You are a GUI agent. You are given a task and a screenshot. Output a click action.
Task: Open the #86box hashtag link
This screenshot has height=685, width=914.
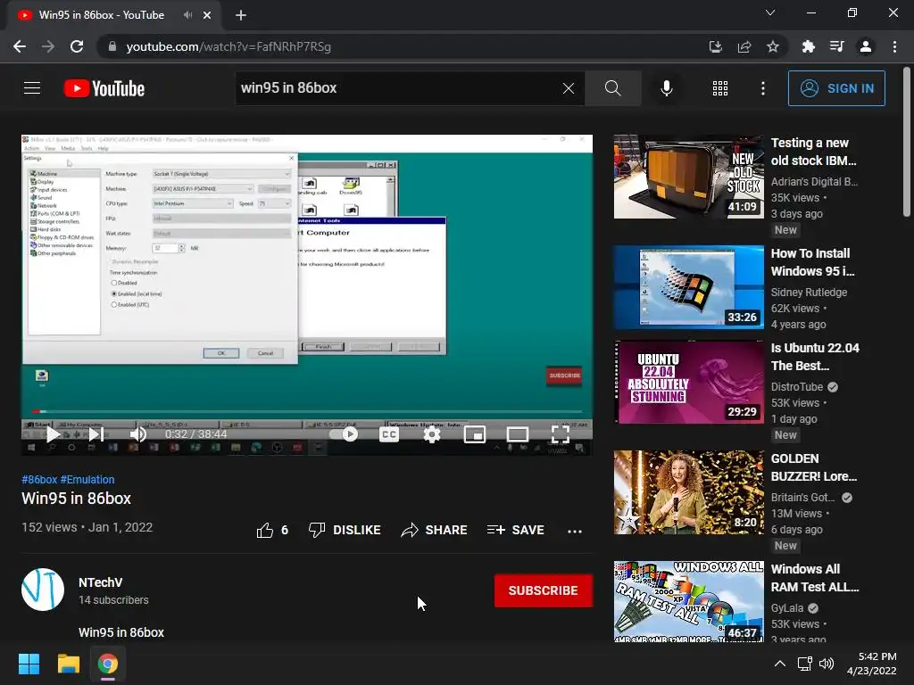coord(39,479)
